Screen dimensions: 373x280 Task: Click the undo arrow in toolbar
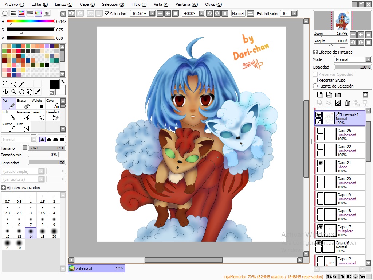point(72,13)
